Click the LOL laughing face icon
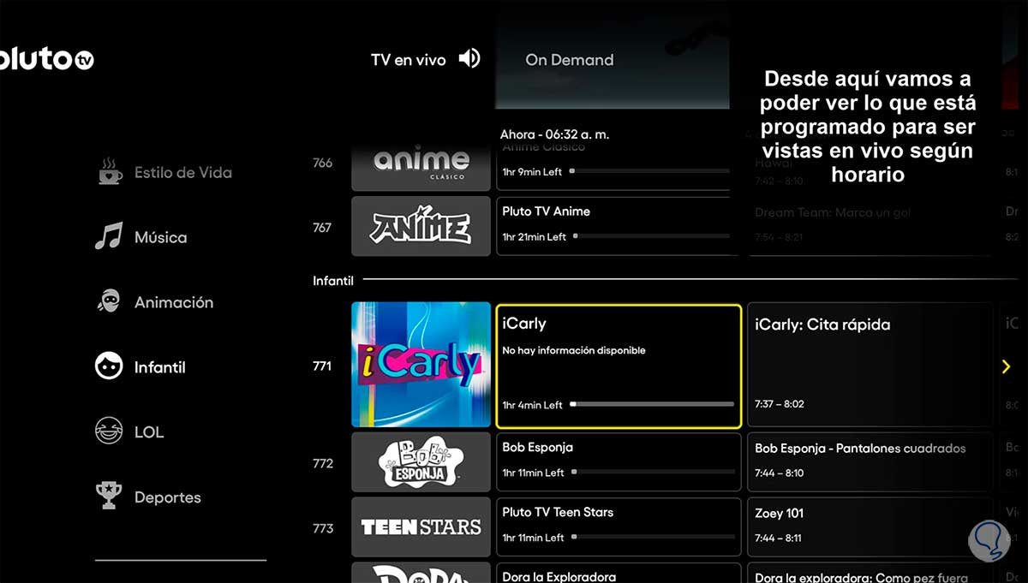 pyautogui.click(x=109, y=431)
